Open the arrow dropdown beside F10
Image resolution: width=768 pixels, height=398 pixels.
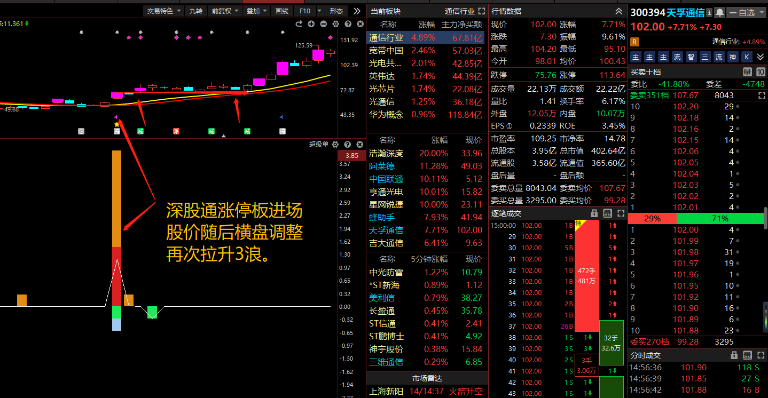tap(319, 11)
